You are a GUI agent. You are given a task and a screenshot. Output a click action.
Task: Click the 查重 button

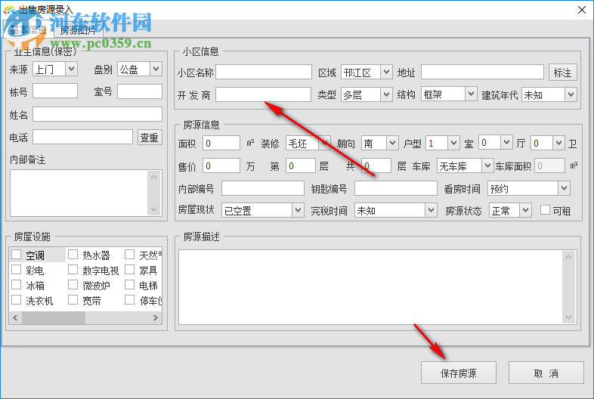click(150, 138)
